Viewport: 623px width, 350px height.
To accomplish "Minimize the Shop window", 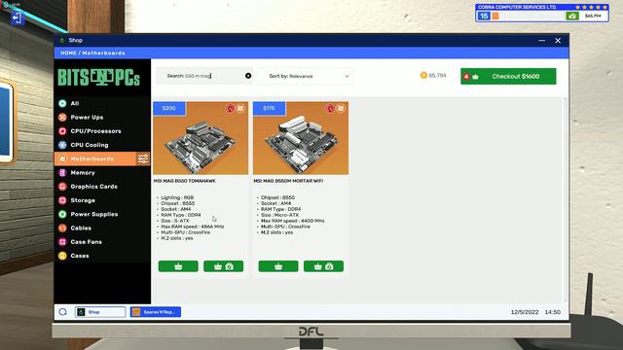I will pyautogui.click(x=542, y=41).
